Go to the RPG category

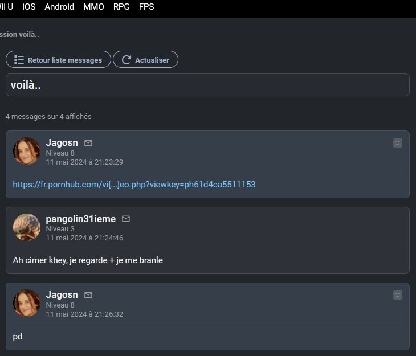click(121, 7)
